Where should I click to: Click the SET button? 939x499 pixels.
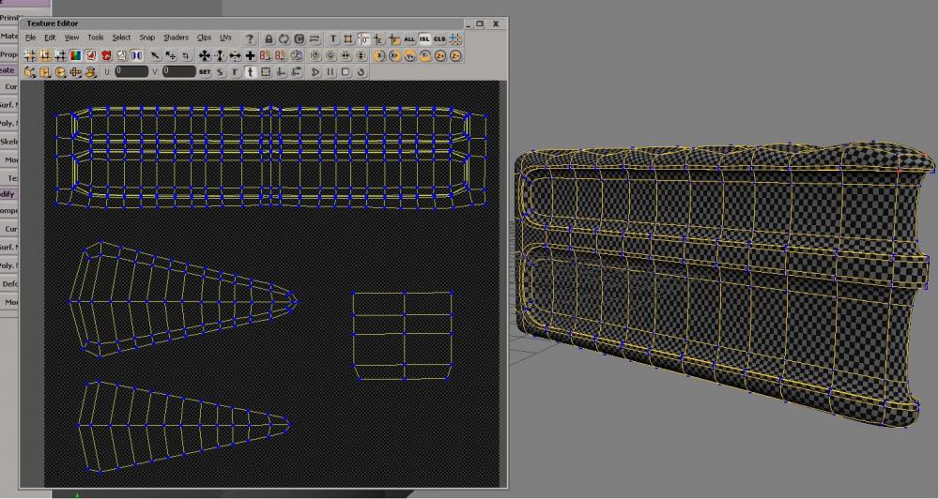[205, 72]
